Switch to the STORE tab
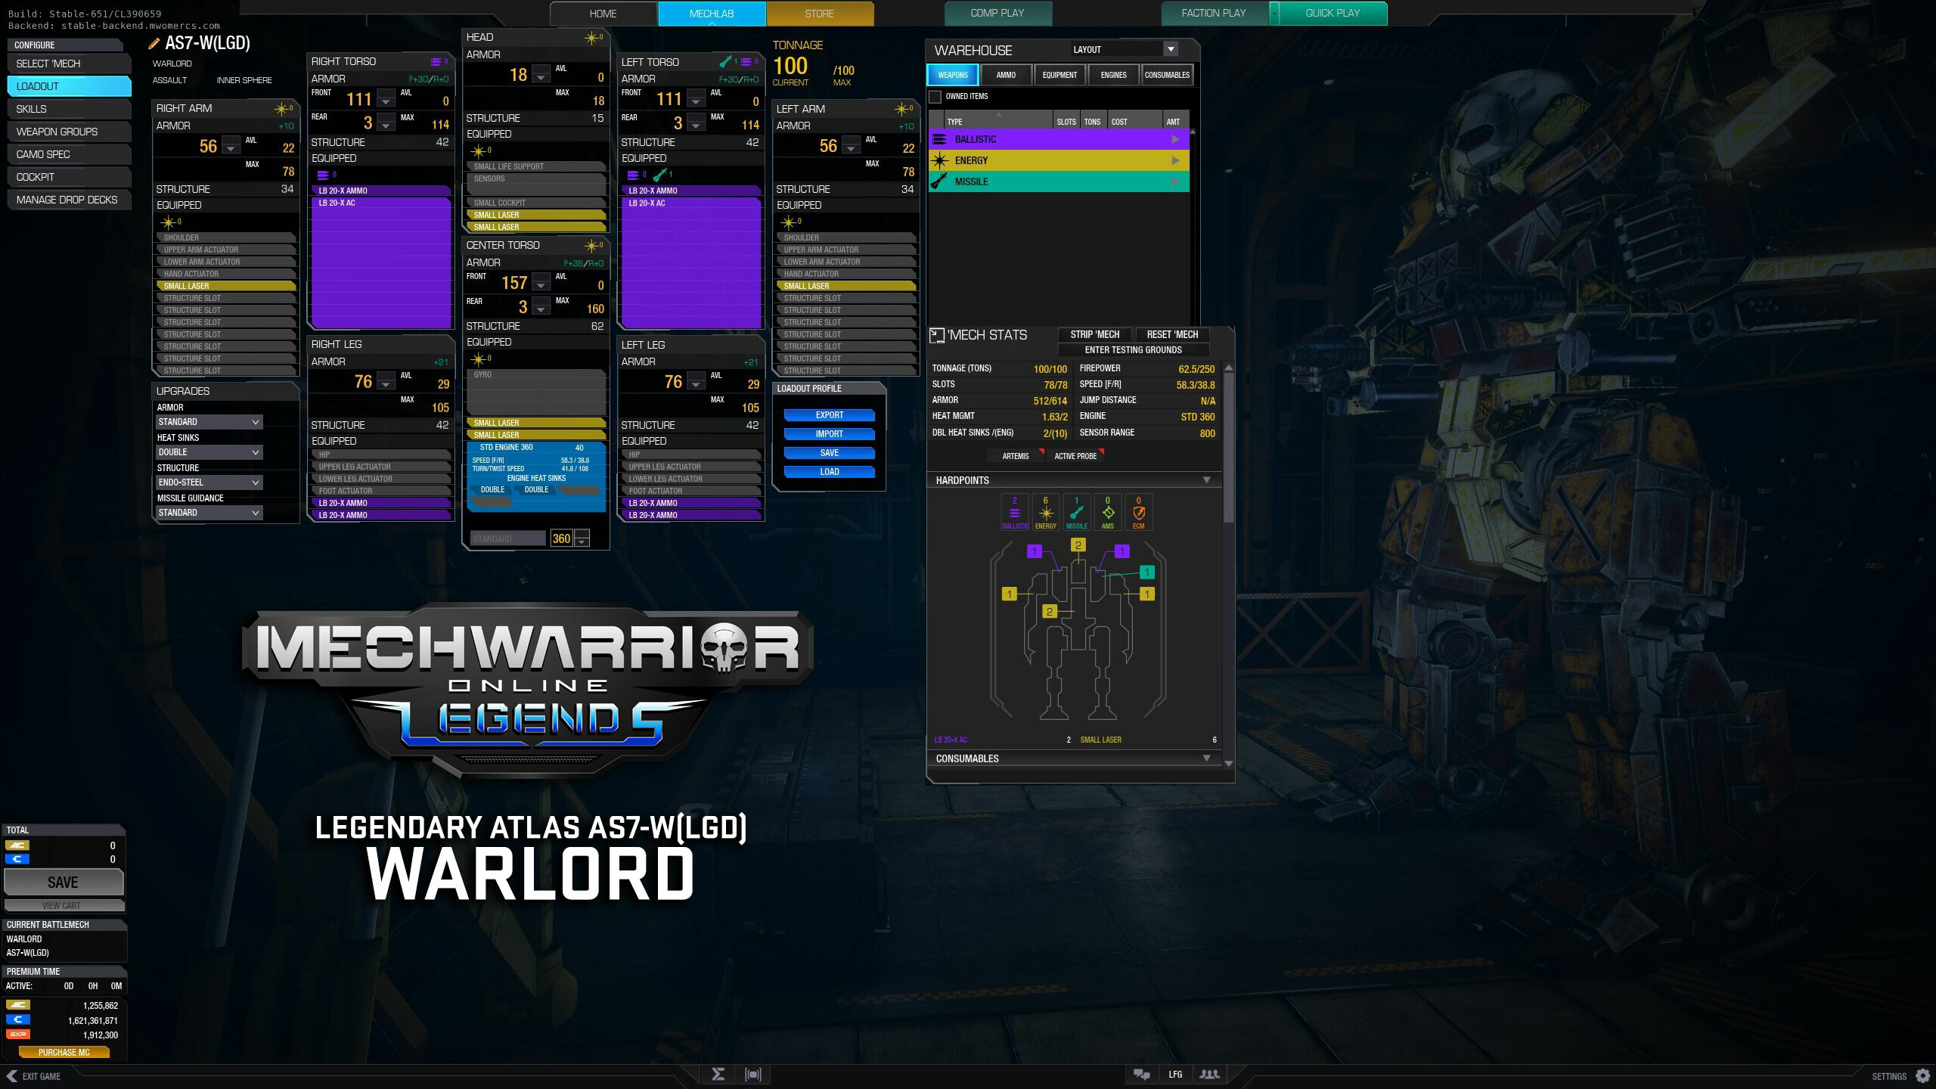Image resolution: width=1936 pixels, height=1089 pixels. tap(821, 13)
